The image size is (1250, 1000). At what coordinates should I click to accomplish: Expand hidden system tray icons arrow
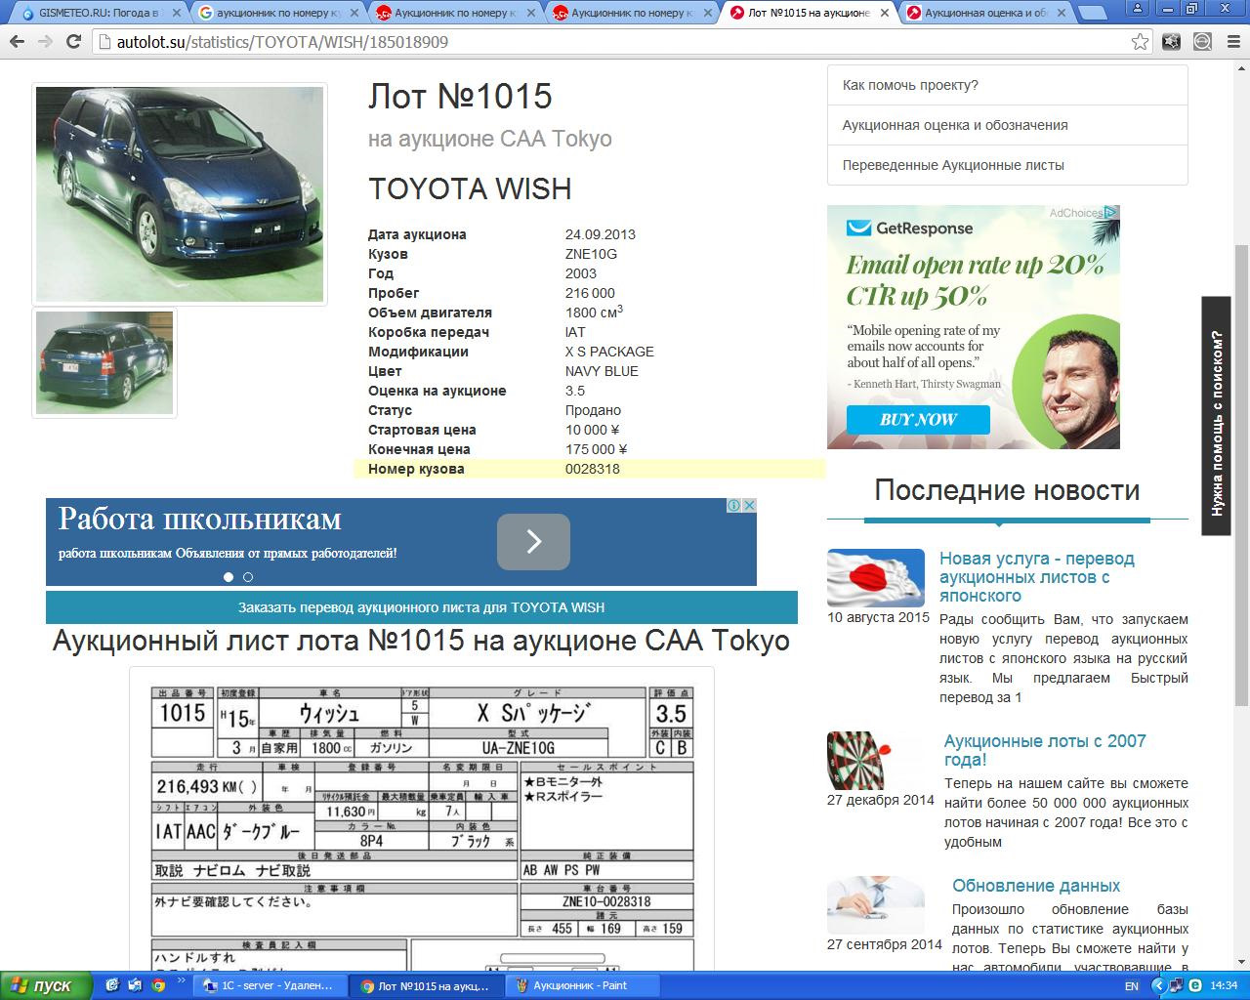[x=1159, y=986]
